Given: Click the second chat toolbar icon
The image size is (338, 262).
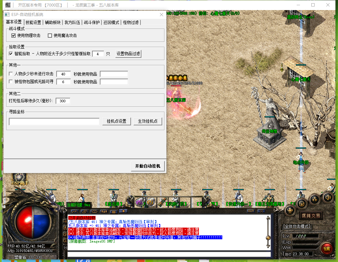Looking at the screenshot, I should coord(84,211).
